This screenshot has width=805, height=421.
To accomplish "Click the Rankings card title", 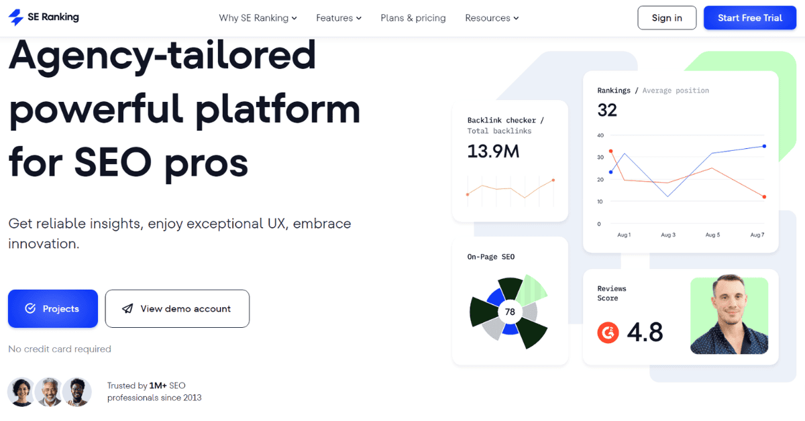I will coord(614,90).
